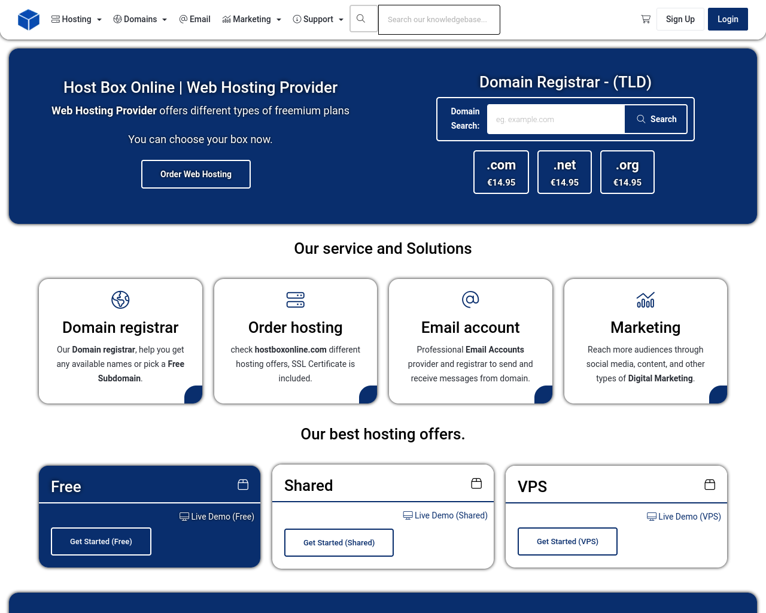Click 'Our best hosting offers.' heading

pos(383,434)
